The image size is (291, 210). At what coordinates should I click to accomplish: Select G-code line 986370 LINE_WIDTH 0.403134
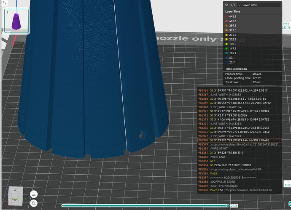pyautogui.click(x=240, y=107)
